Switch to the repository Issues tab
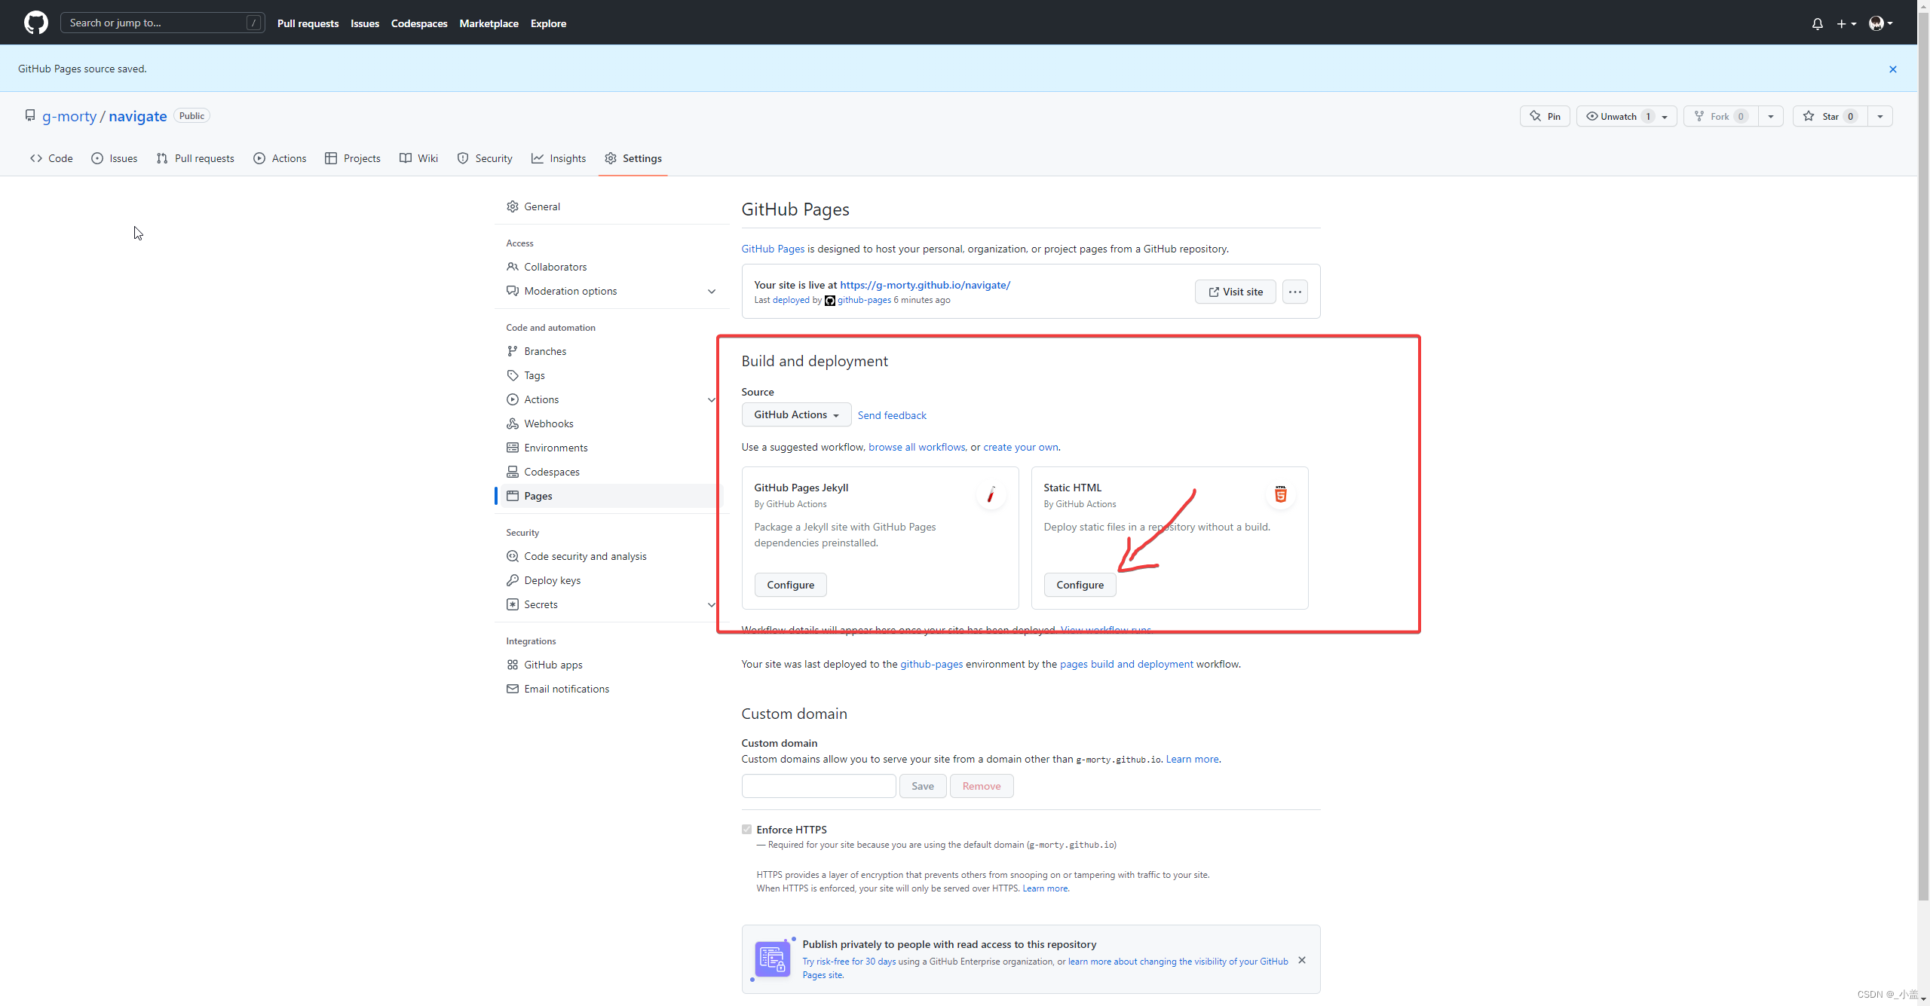1930x1006 pixels. [x=115, y=158]
